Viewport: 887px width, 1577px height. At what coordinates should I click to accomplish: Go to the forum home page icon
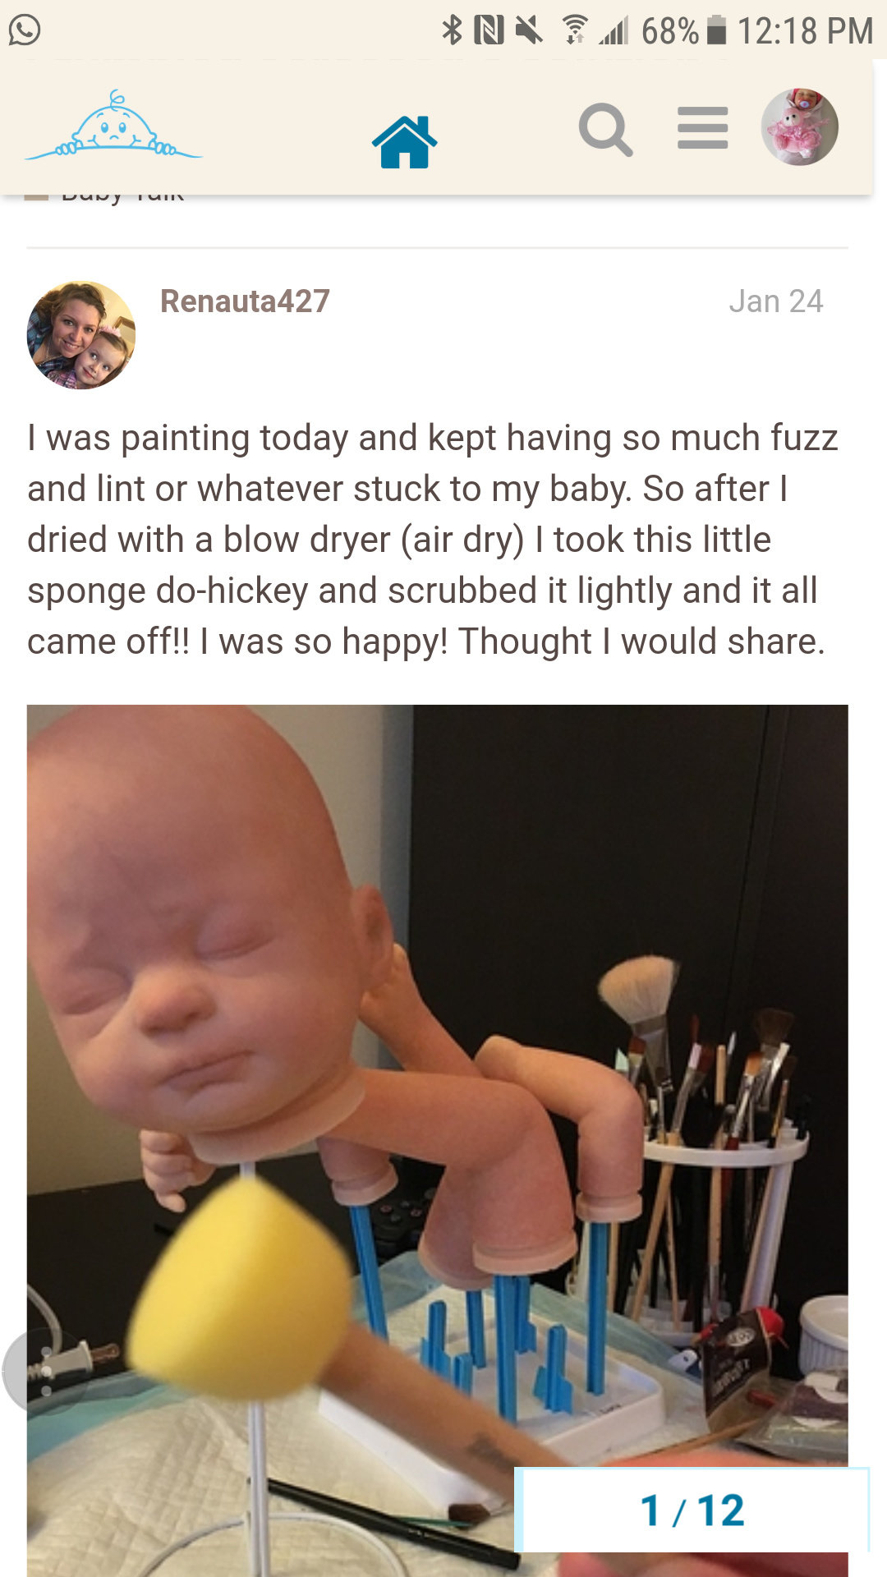404,142
